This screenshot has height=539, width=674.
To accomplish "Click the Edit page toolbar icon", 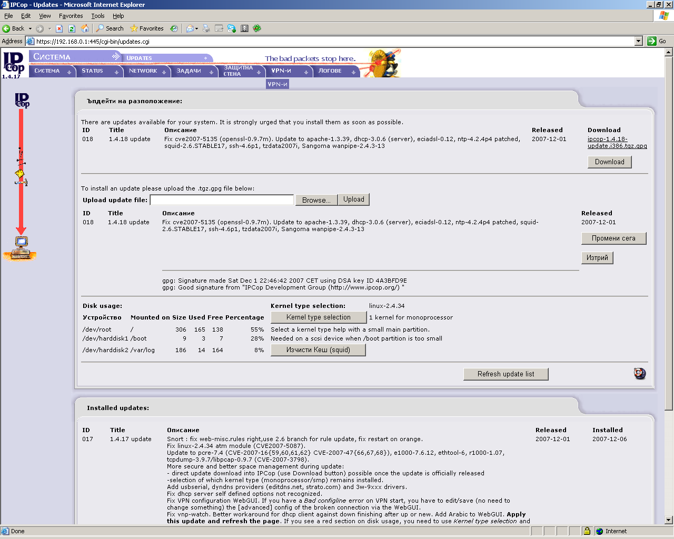I will 219,28.
